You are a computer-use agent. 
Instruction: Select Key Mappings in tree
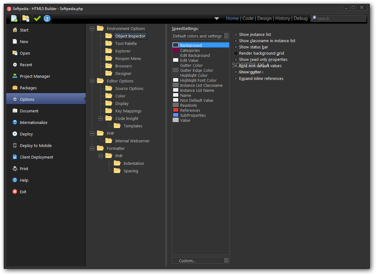point(128,111)
